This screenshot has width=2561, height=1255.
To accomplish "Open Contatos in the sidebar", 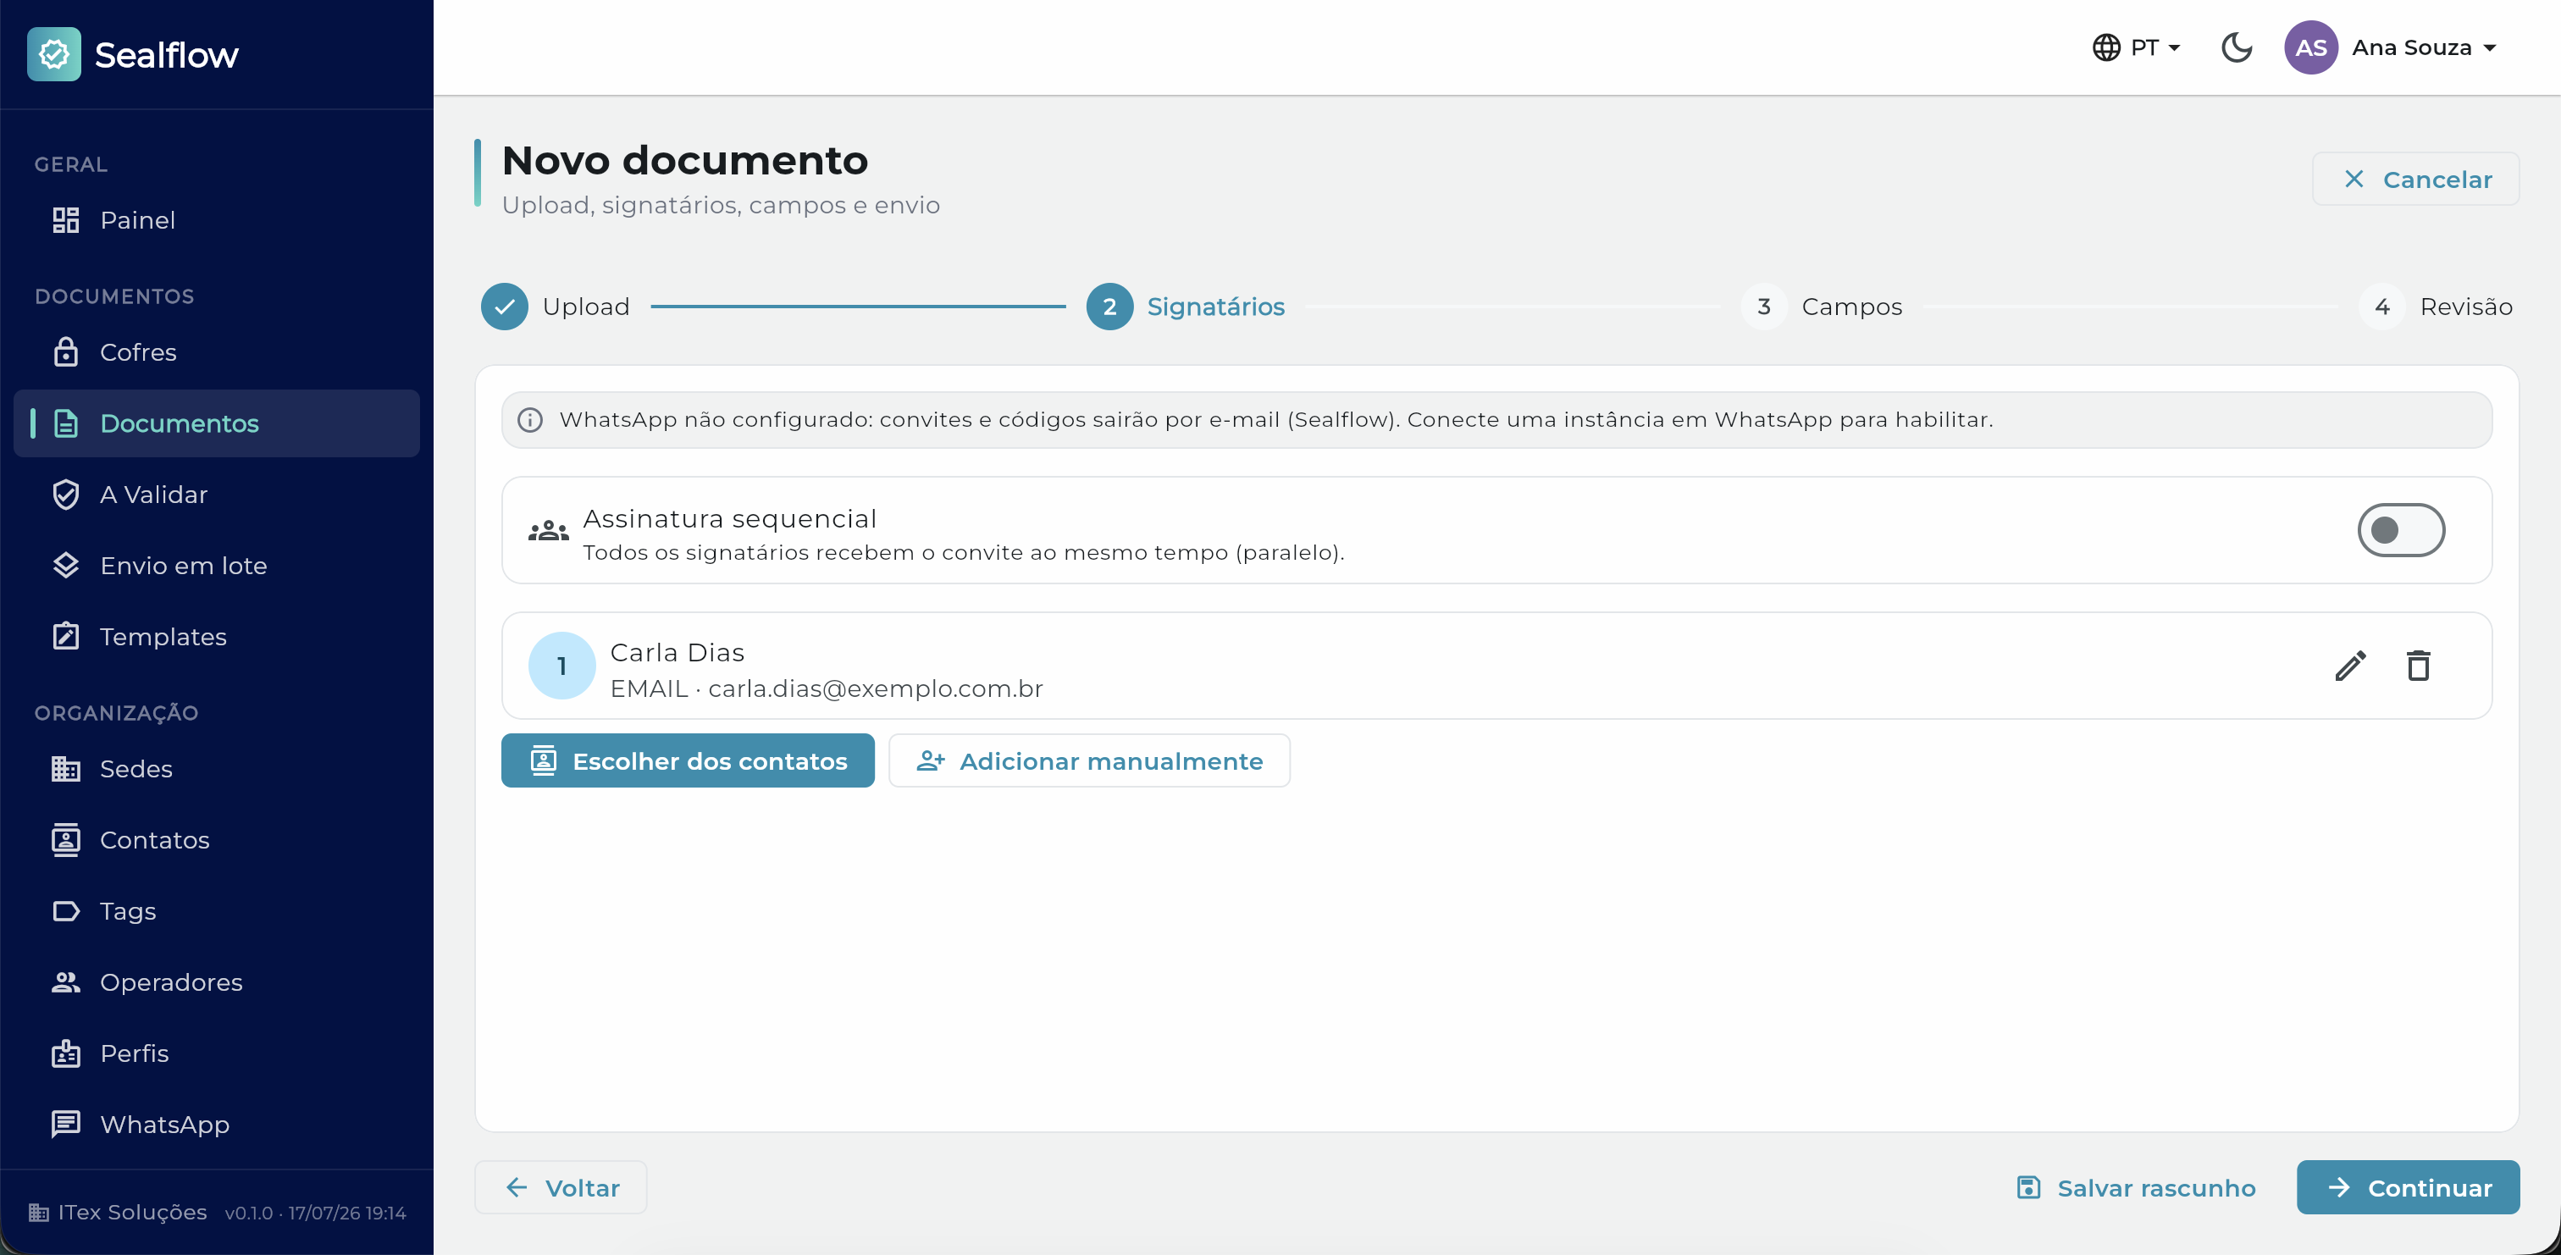I will (x=217, y=840).
